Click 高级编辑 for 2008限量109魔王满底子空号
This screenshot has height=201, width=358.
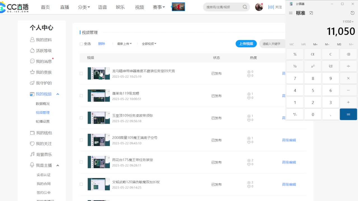289,140
